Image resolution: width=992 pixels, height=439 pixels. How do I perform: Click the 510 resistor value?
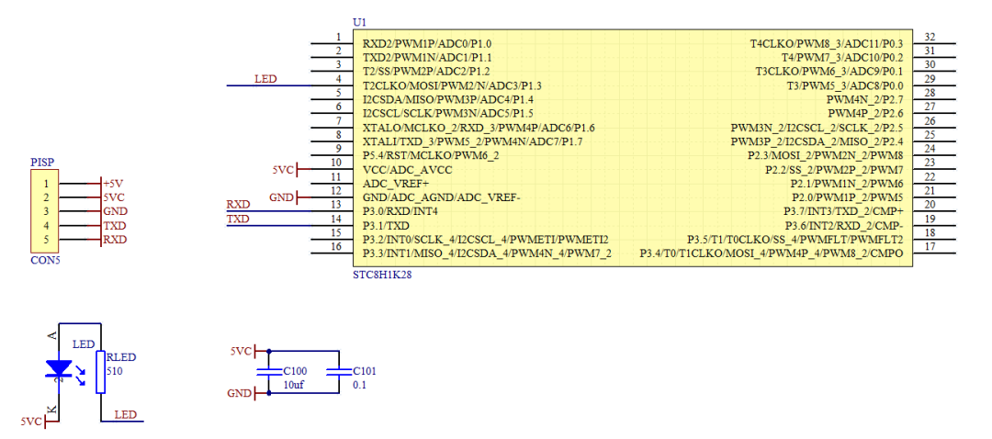(x=115, y=371)
